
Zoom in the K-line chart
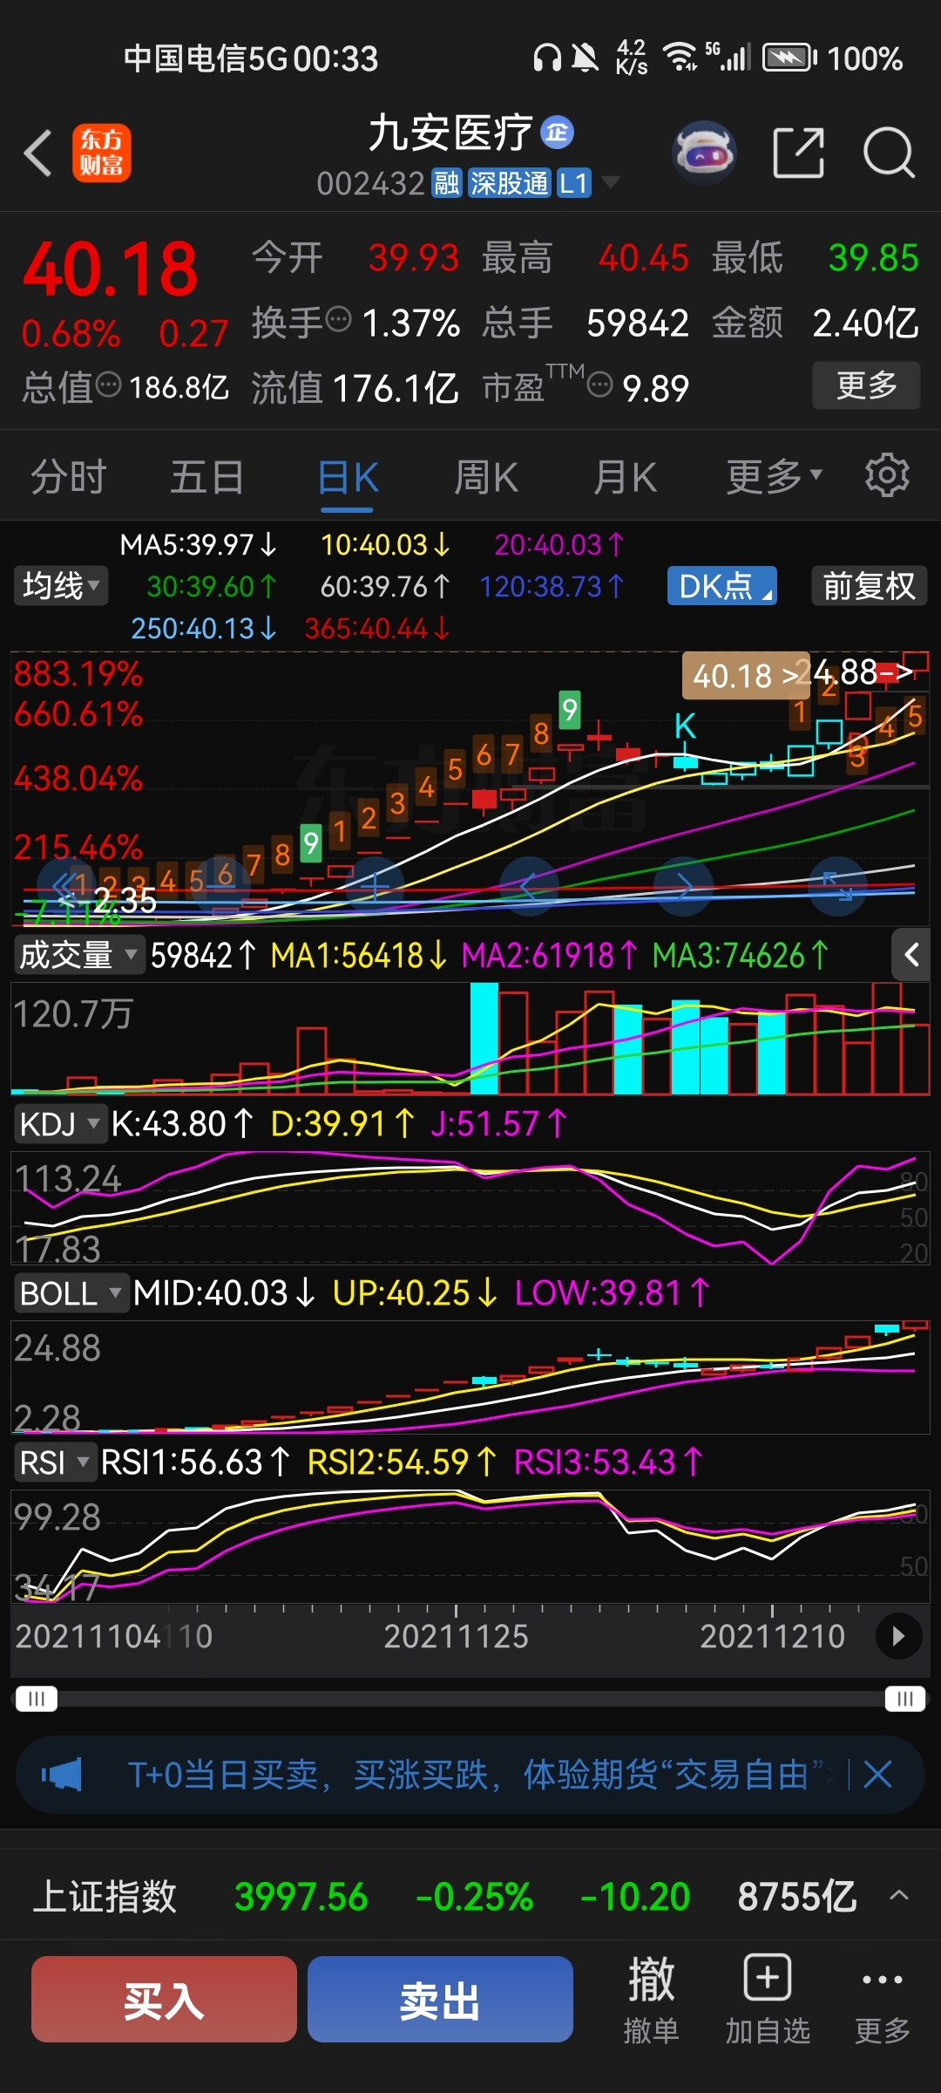click(375, 887)
